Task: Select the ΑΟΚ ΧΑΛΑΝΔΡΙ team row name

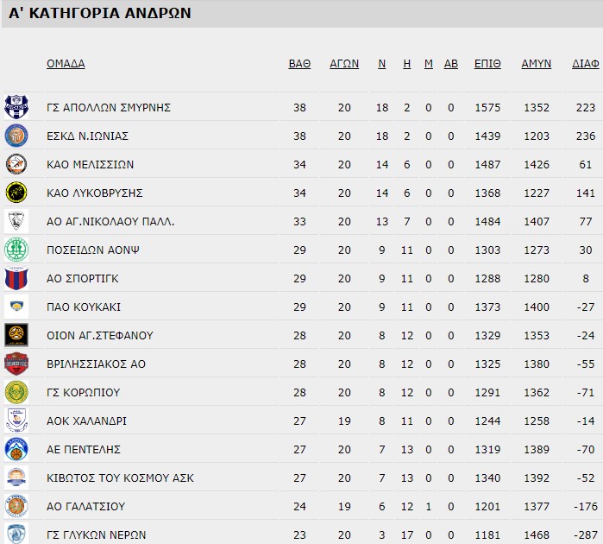Action: coord(87,421)
